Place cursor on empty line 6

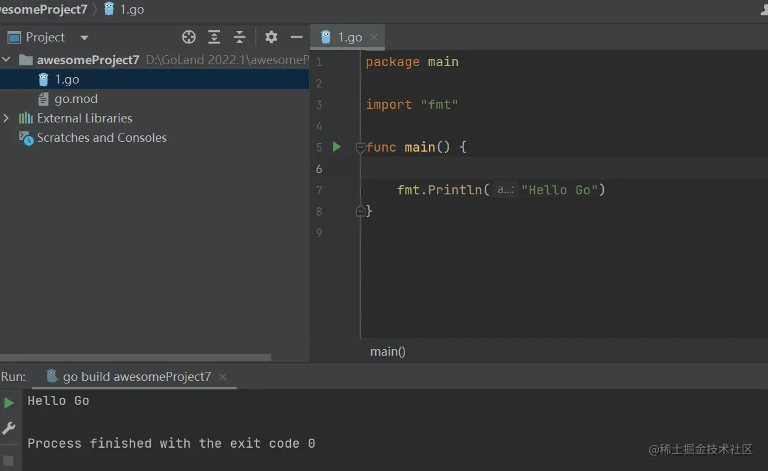(564, 168)
